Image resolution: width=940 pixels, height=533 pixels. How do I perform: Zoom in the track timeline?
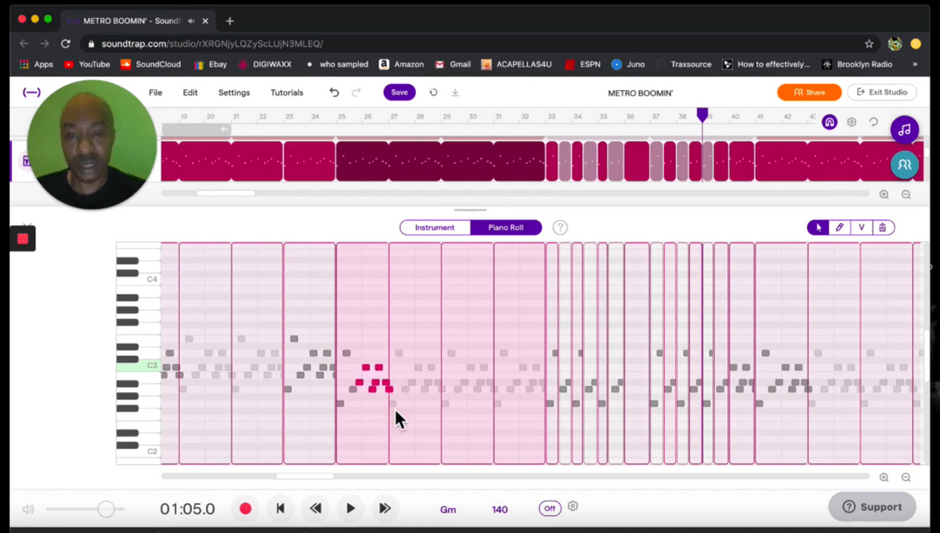[884, 194]
